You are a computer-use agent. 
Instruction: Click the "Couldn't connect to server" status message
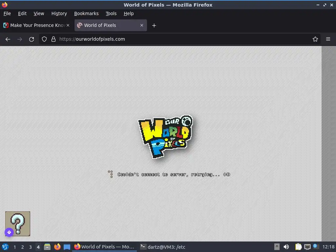(174, 175)
